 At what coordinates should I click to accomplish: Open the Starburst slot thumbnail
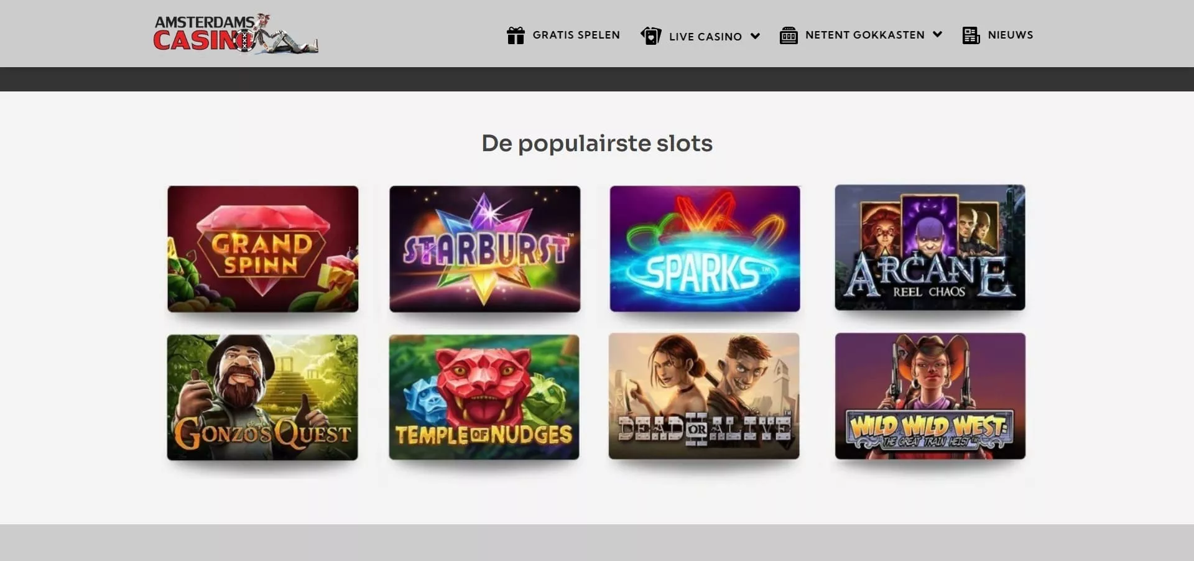(485, 249)
